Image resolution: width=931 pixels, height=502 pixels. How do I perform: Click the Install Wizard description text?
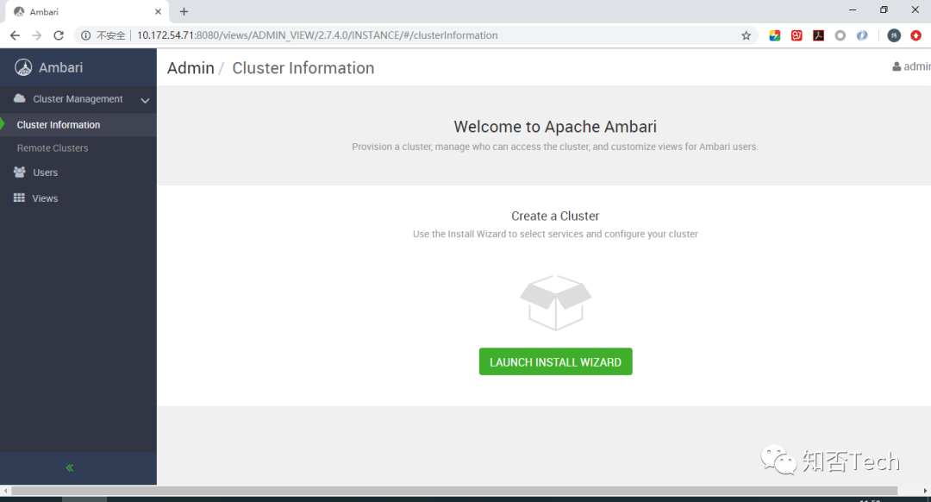pyautogui.click(x=555, y=234)
